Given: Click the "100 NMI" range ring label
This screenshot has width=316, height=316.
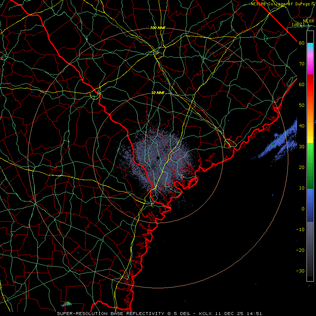Looking at the screenshot, I should coord(158,28).
